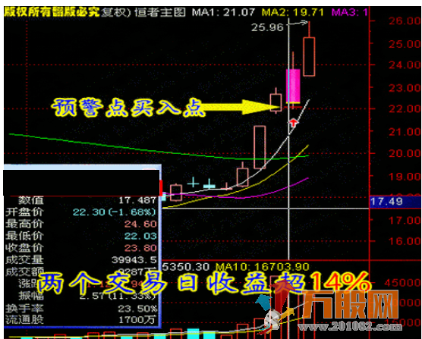The width and height of the screenshot is (422, 339).
Task: Click the 26.00 price axis label
Action: 405,20
